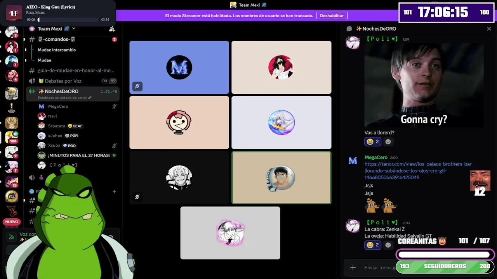Click the MegaCero M avatar in chat

[353, 161]
